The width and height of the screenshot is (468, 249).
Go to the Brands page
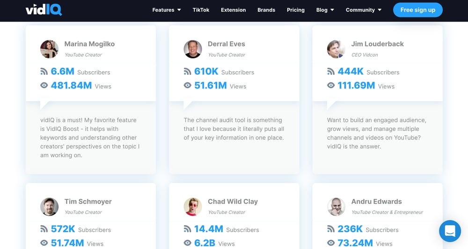pos(266,10)
